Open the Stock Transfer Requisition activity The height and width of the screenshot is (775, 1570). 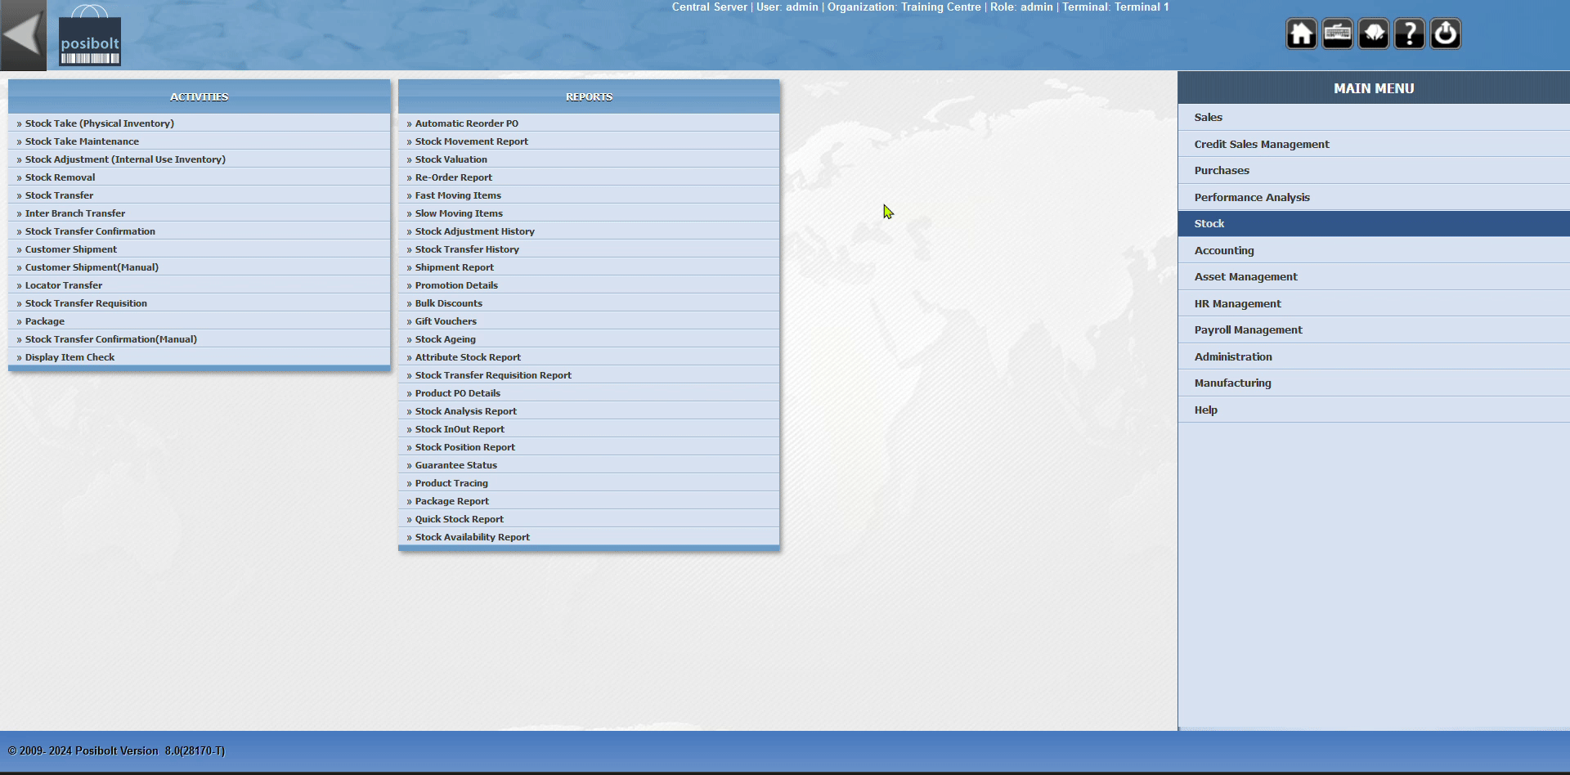pos(199,303)
